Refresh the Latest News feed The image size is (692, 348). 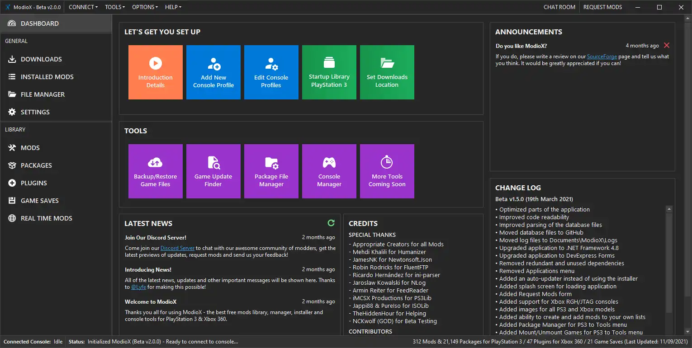tap(331, 223)
